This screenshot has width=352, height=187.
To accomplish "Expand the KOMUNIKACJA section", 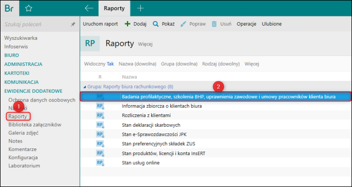I will 22,82.
